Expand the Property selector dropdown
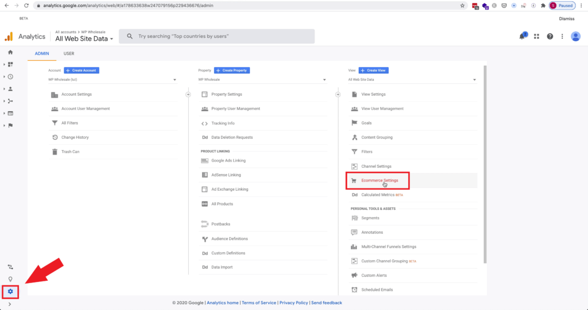 click(262, 80)
